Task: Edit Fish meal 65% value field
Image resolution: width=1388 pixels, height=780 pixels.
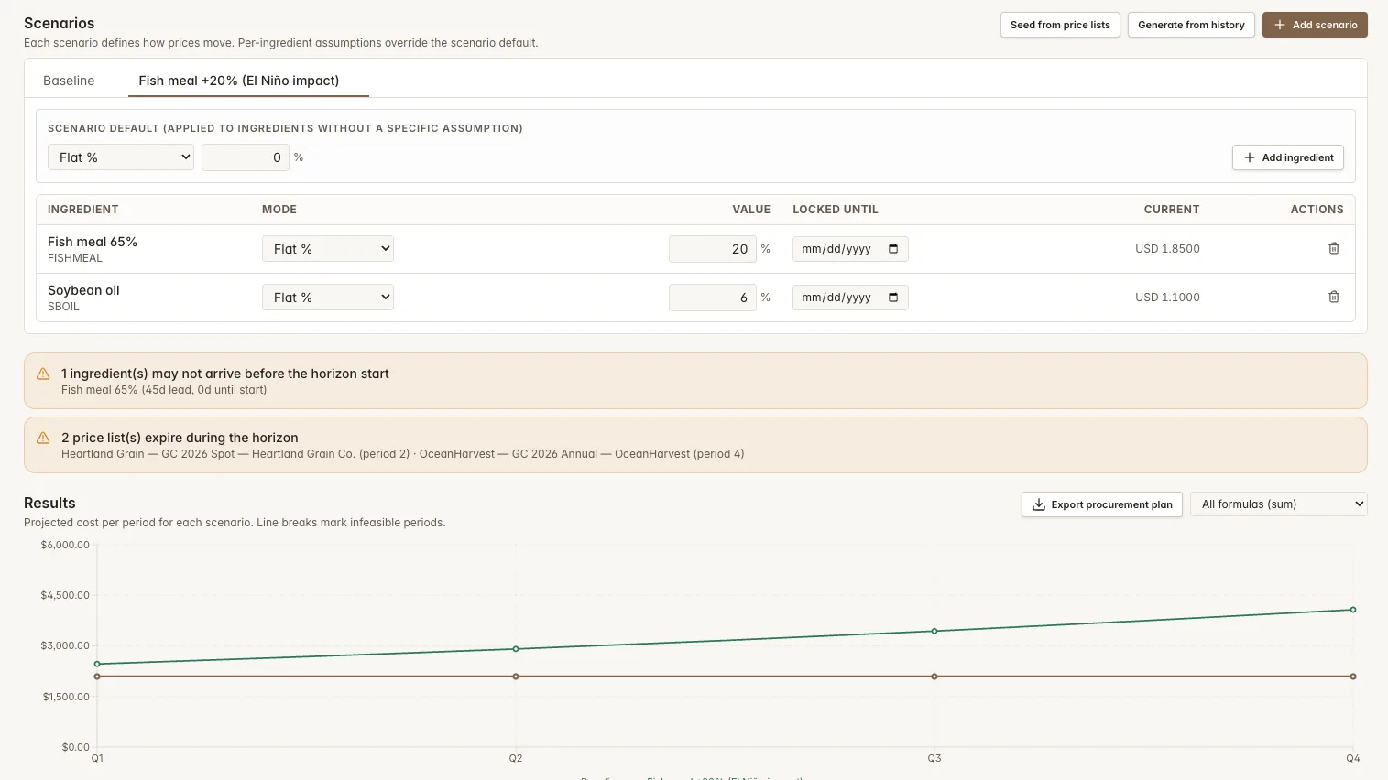Action: (x=713, y=249)
